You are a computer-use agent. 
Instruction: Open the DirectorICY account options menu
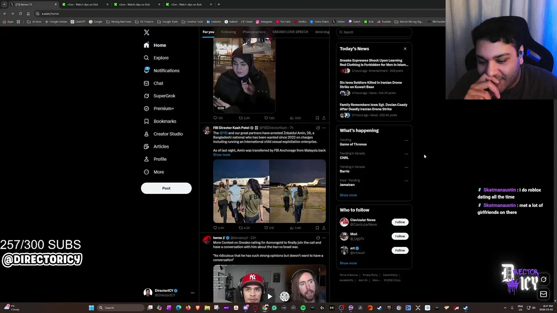point(192,293)
